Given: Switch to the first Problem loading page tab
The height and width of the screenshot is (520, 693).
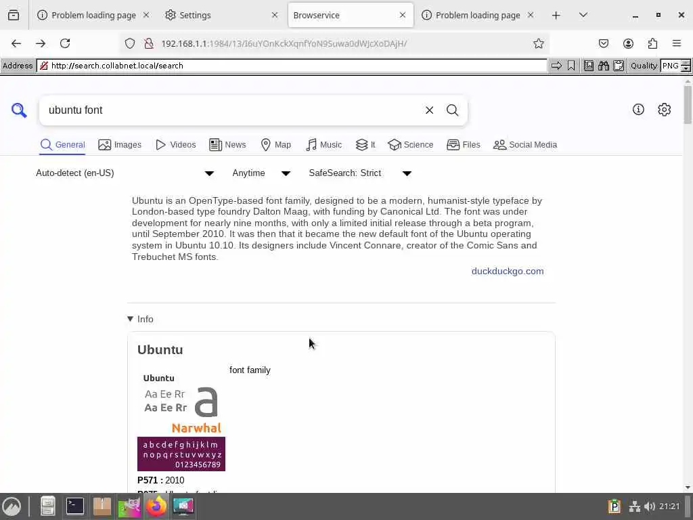Looking at the screenshot, I should [x=93, y=15].
